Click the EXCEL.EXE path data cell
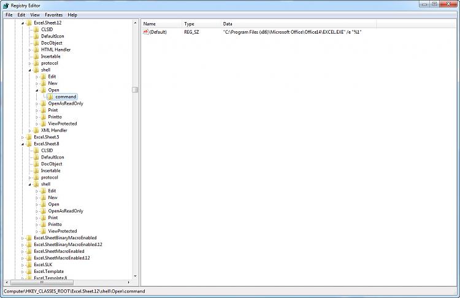Screen dimensions: 460x298 coord(292,32)
